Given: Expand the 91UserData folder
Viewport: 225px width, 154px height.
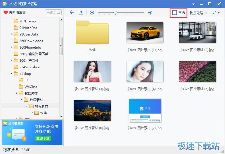Looking at the screenshot, I should point(11,34).
